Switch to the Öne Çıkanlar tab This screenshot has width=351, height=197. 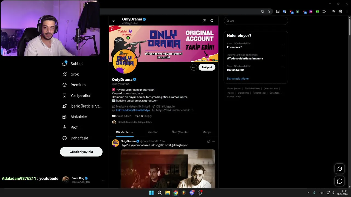(180, 132)
